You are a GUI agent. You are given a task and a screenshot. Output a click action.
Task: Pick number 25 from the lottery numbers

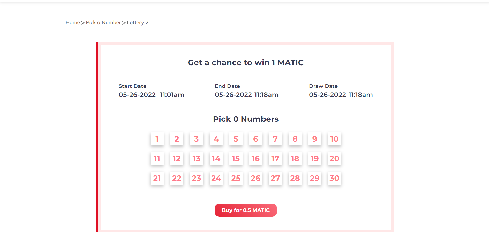coord(236,178)
